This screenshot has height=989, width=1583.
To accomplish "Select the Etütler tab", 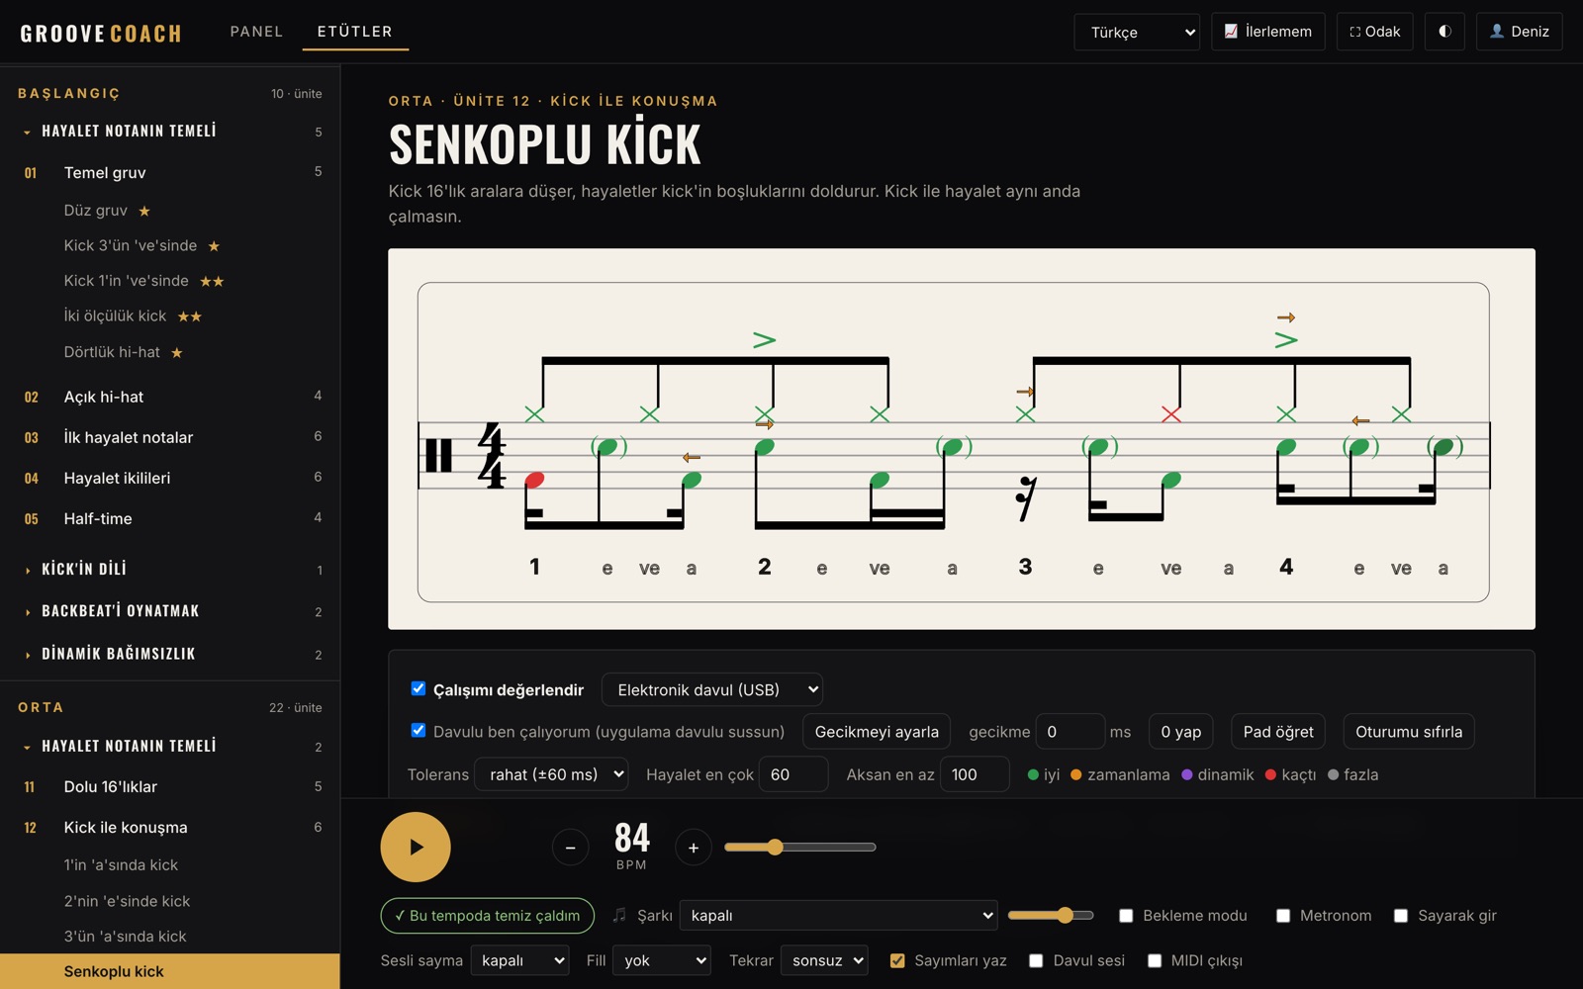I will click(354, 32).
